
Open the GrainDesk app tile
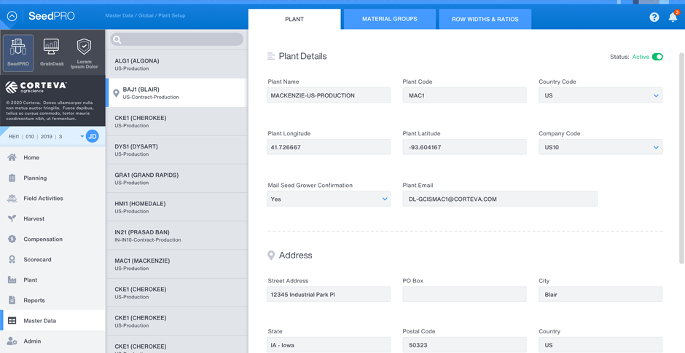coord(52,53)
